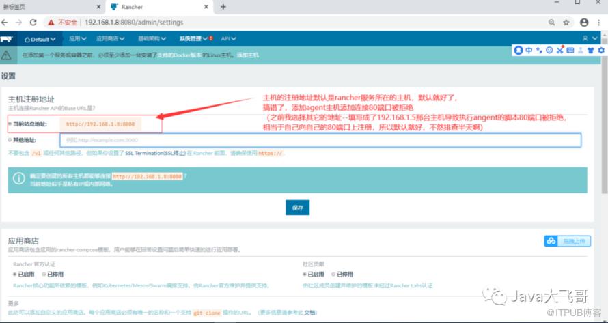Open the 文档 link at the bottom
The height and width of the screenshot is (323, 608).
[310, 313]
